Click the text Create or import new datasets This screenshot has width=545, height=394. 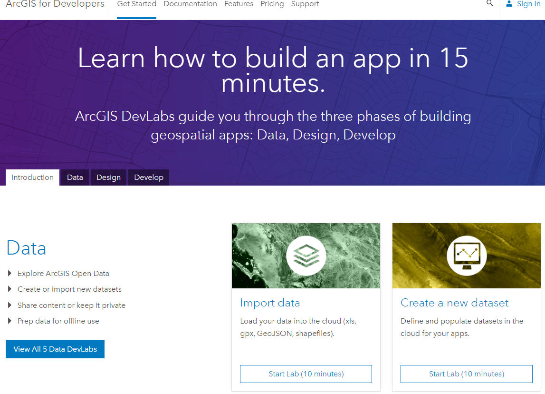(69, 289)
